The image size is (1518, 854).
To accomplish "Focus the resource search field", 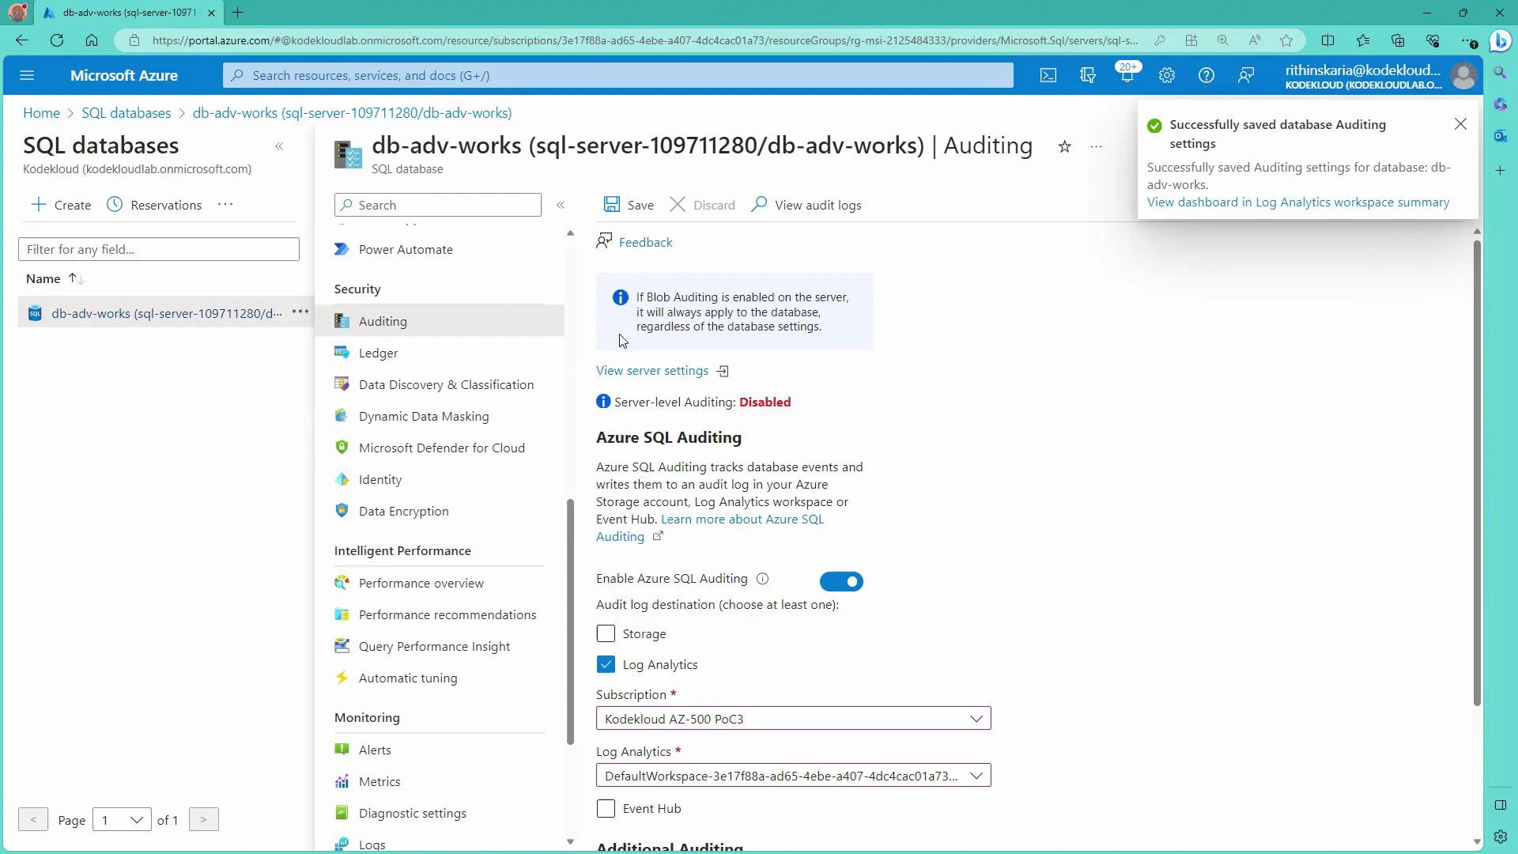I will [x=617, y=74].
